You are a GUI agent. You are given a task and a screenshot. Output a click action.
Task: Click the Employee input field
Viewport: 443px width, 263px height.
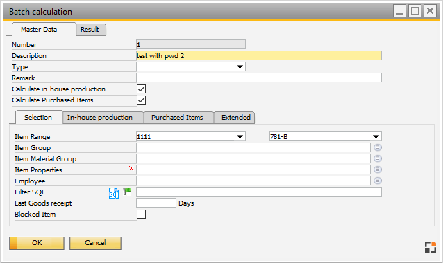point(253,181)
